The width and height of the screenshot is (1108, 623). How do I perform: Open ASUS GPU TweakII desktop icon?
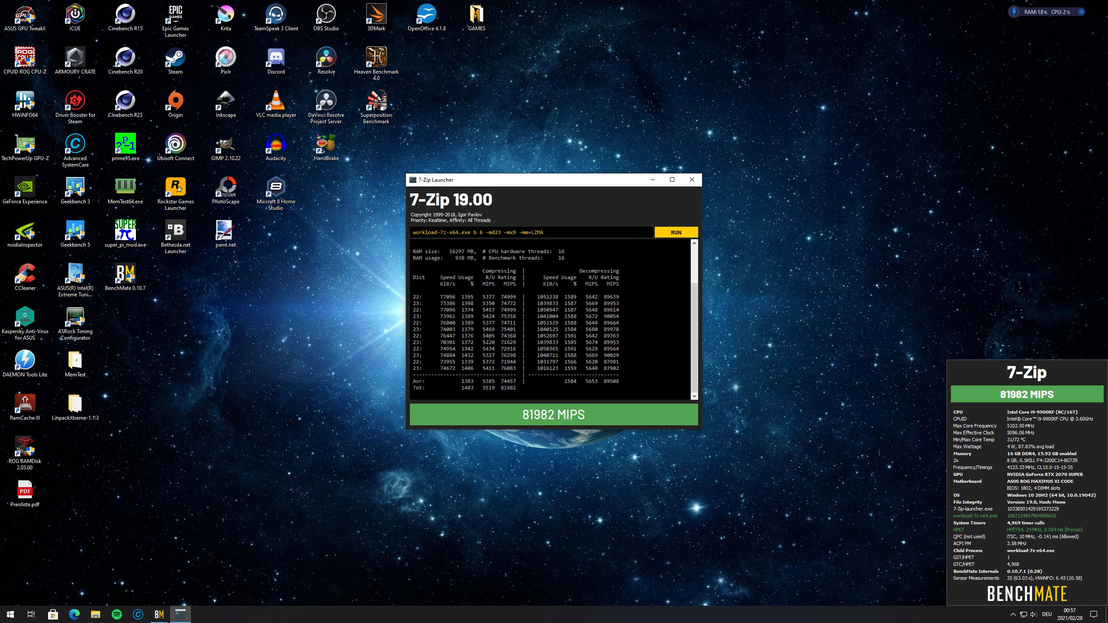click(25, 18)
